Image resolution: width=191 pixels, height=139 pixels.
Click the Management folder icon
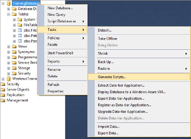tap(3, 100)
